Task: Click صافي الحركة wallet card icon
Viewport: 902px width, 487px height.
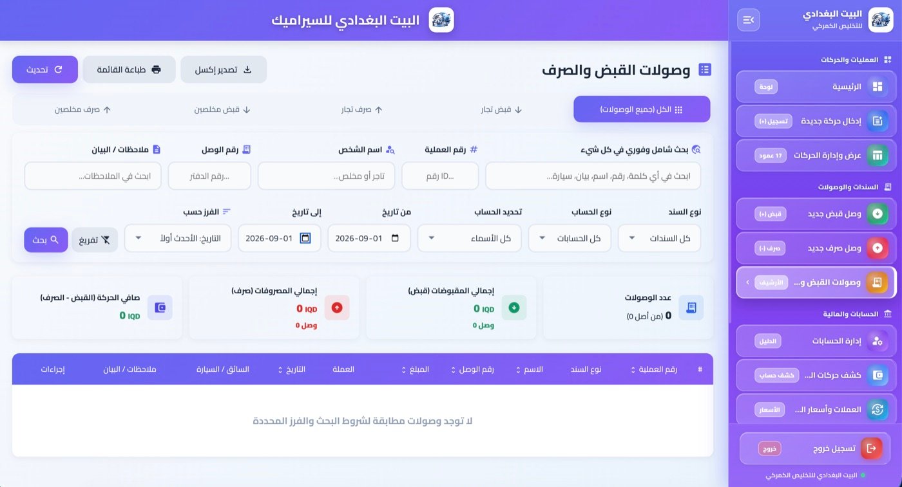Action: [160, 308]
